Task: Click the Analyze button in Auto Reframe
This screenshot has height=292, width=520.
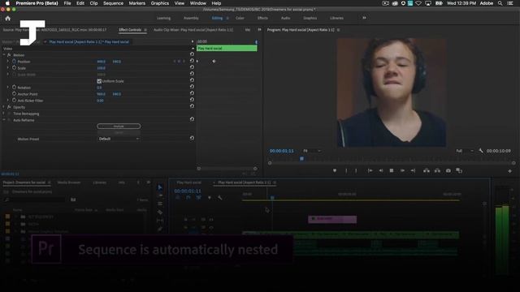Action: (119, 127)
